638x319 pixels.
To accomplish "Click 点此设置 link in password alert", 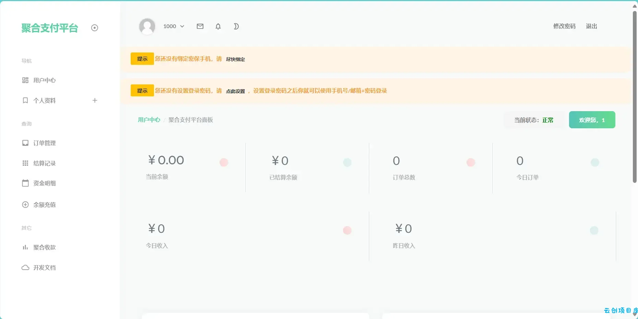I will (235, 91).
